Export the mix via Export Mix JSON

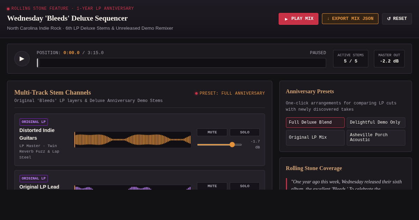pyautogui.click(x=350, y=19)
